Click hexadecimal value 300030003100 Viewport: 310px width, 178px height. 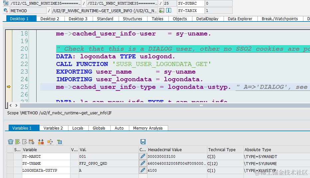pos(161,156)
